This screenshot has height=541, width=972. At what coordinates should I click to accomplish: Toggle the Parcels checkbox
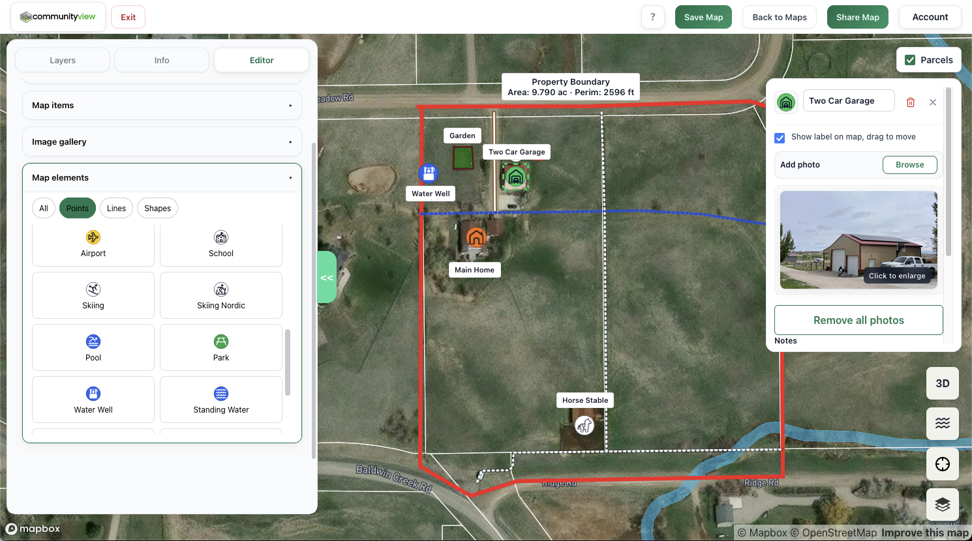[910, 60]
